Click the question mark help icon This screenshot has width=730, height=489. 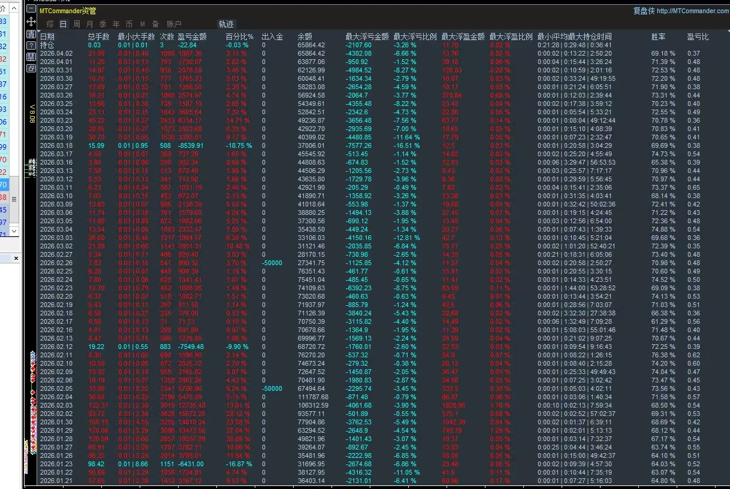tap(31, 45)
